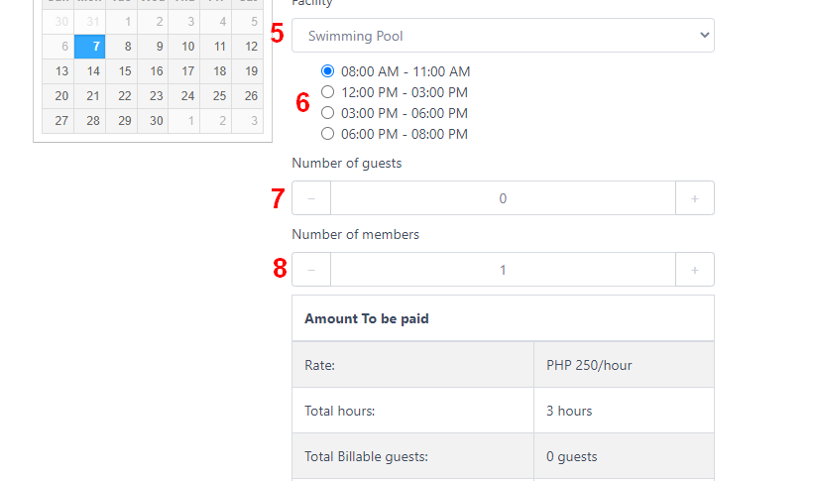Select the 12:00 PM - 03:00 PM slot
Image resolution: width=814 pixels, height=481 pixels.
[x=328, y=92]
